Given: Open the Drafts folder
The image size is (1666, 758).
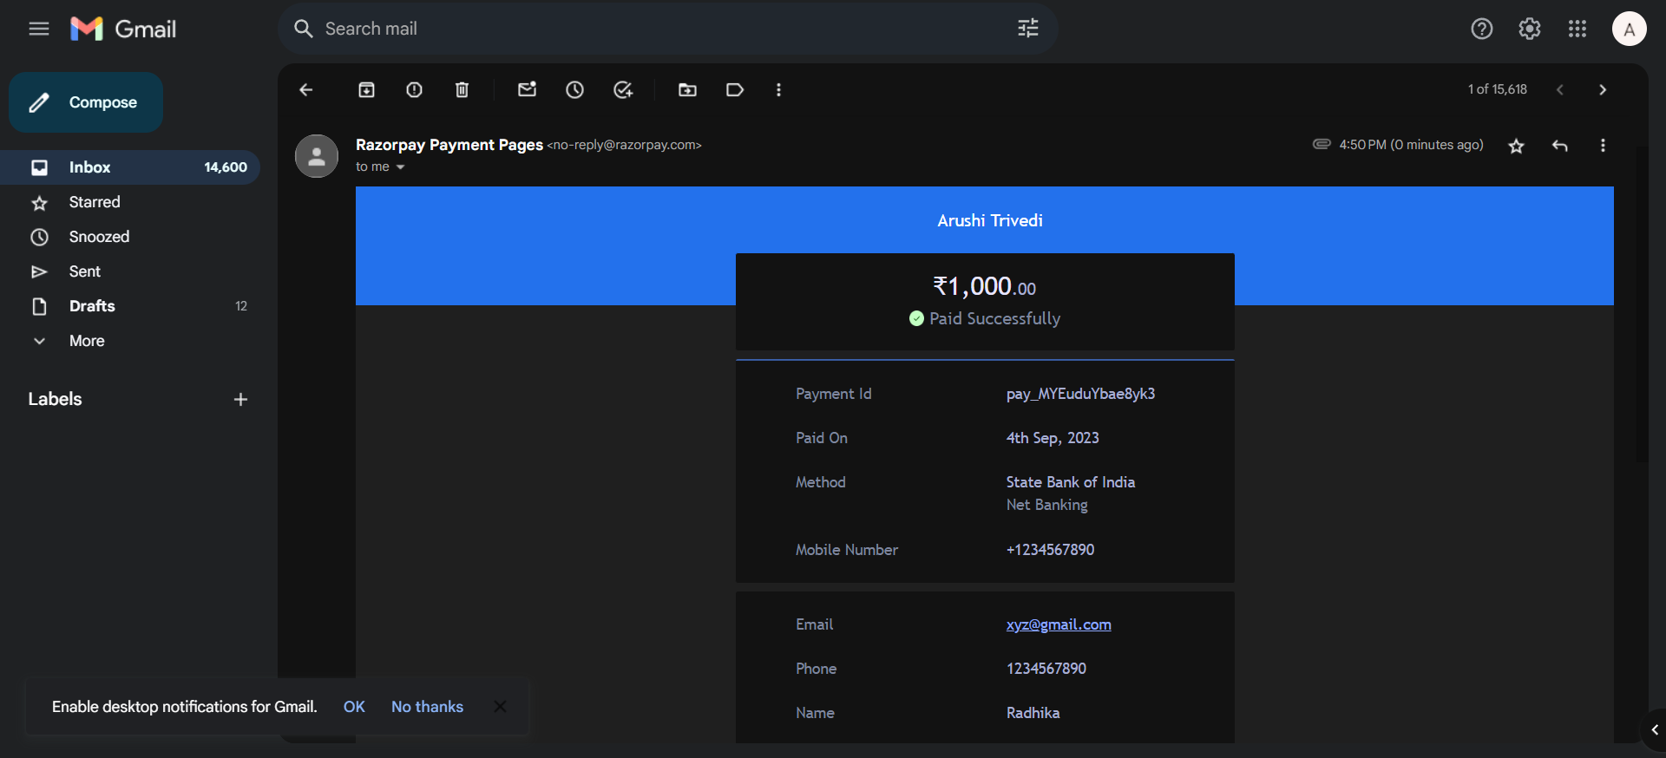Looking at the screenshot, I should point(130,306).
